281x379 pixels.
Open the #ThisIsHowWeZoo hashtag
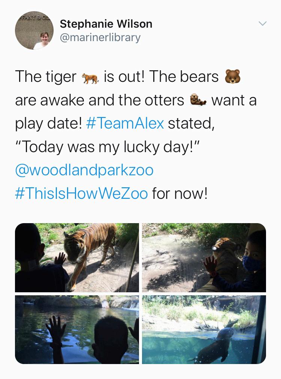[x=81, y=193]
